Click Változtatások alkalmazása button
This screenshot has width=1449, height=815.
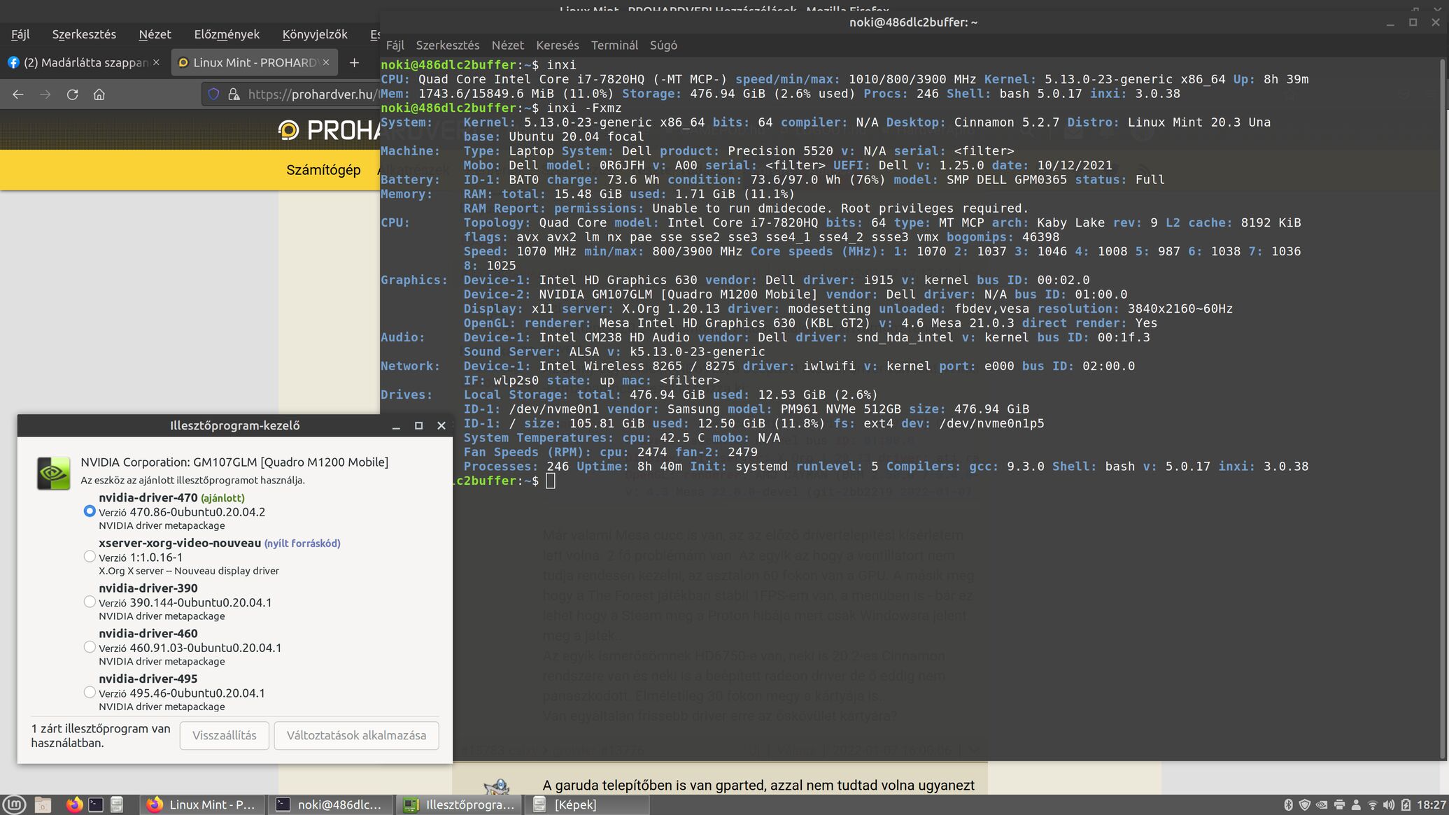tap(356, 736)
